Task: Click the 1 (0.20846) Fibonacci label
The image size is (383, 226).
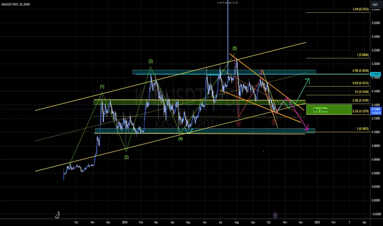Action: (x=363, y=55)
